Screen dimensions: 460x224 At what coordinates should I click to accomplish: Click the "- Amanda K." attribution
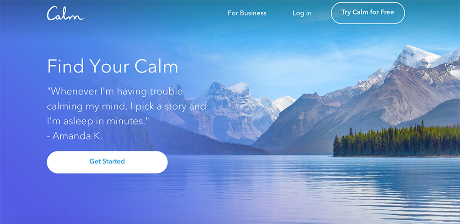[x=75, y=136]
